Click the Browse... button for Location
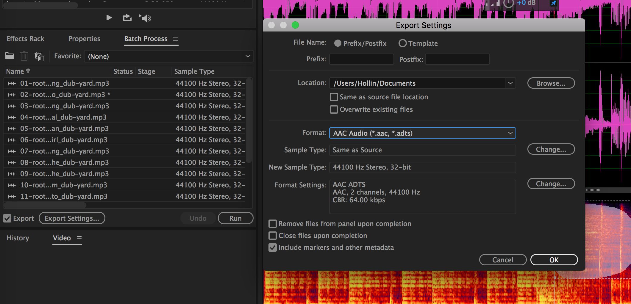Viewport: 631px width, 304px height. click(x=551, y=83)
